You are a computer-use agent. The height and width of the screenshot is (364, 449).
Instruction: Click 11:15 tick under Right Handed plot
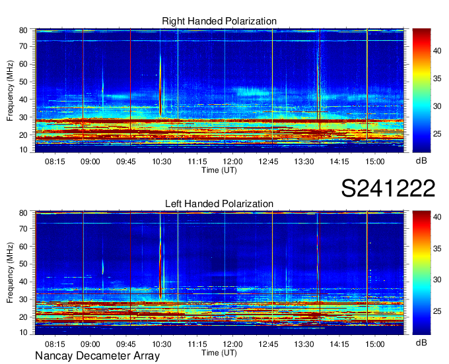[x=197, y=162]
